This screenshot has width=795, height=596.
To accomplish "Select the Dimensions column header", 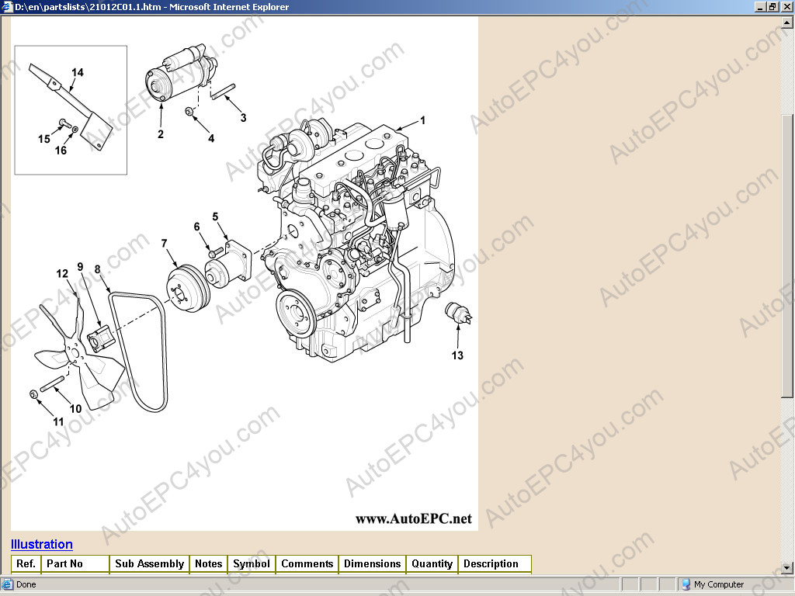I will tap(372, 564).
